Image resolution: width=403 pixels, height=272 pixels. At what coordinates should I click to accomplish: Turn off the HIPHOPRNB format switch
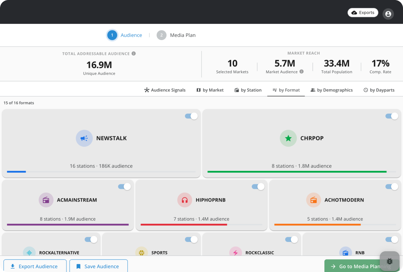point(258,187)
